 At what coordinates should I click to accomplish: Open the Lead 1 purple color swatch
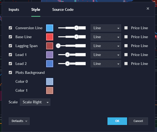click(50, 55)
